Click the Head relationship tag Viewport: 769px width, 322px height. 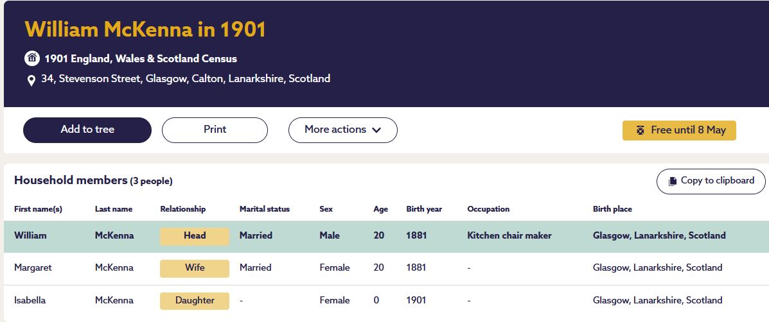(194, 236)
